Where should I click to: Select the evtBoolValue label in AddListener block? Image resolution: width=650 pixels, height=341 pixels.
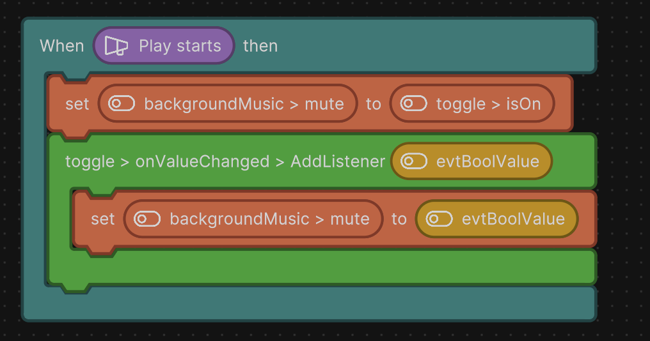coord(487,162)
